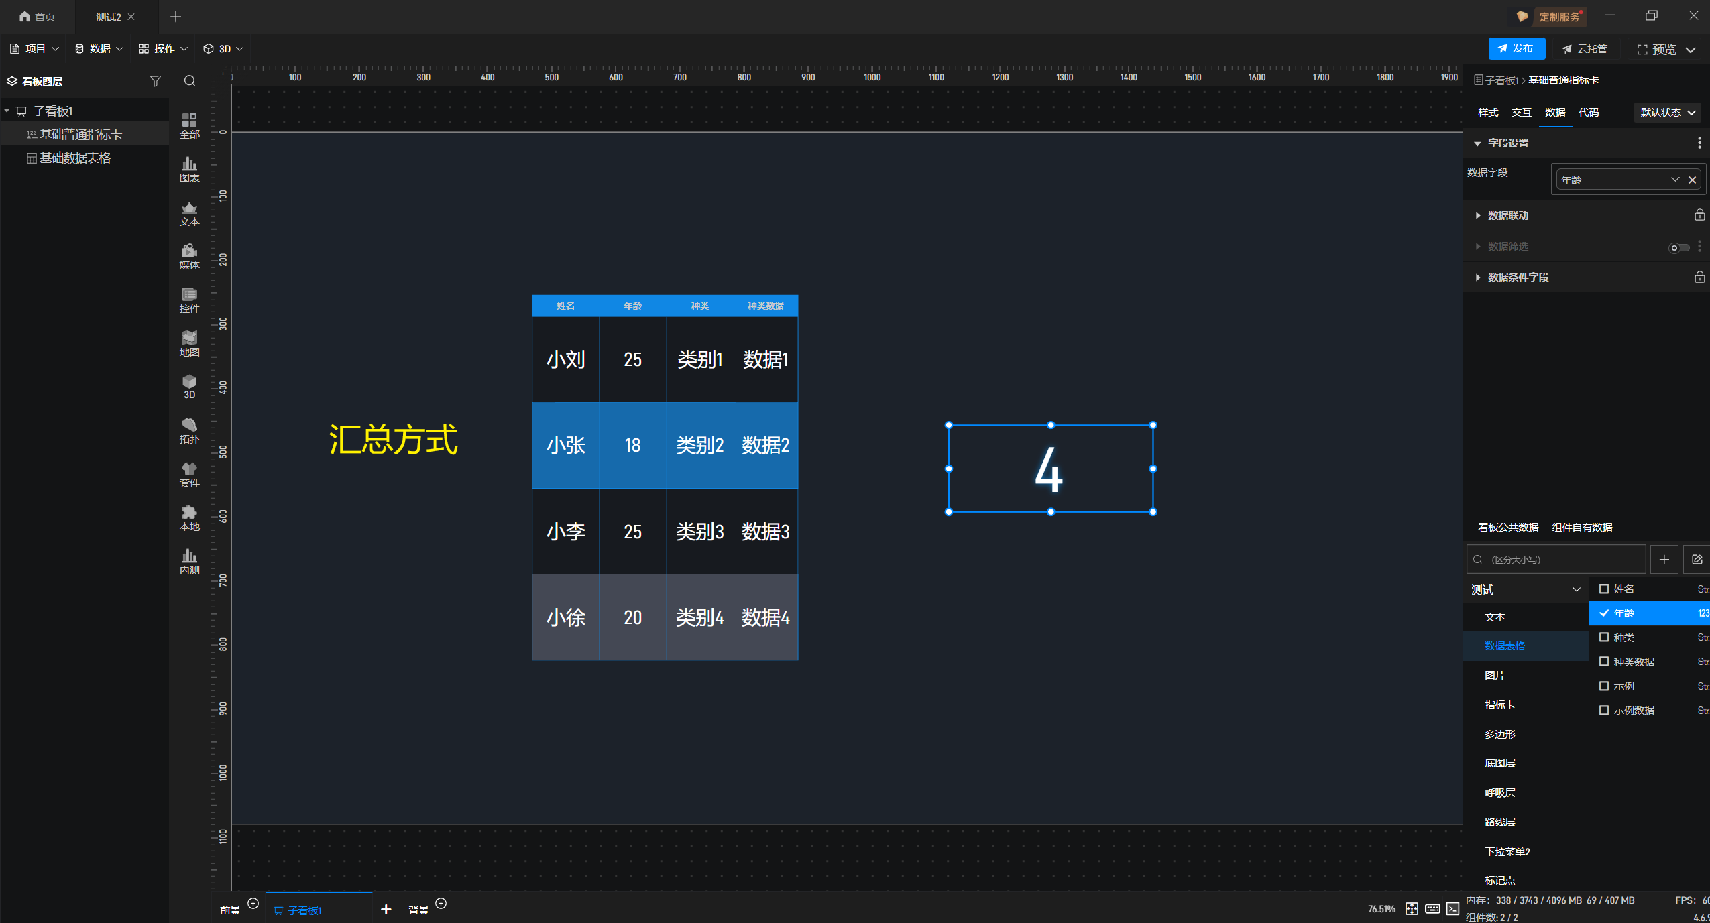Open the 默认状态 state dropdown
1710x923 pixels.
tap(1668, 112)
